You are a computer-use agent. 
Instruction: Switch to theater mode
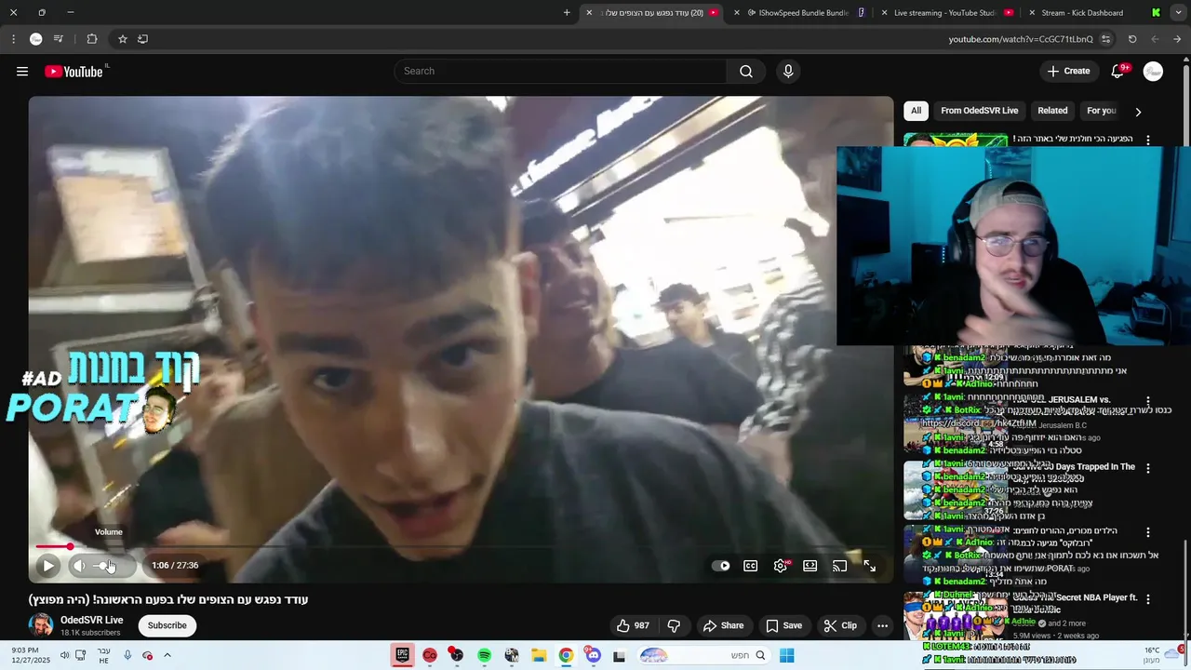pyautogui.click(x=810, y=566)
